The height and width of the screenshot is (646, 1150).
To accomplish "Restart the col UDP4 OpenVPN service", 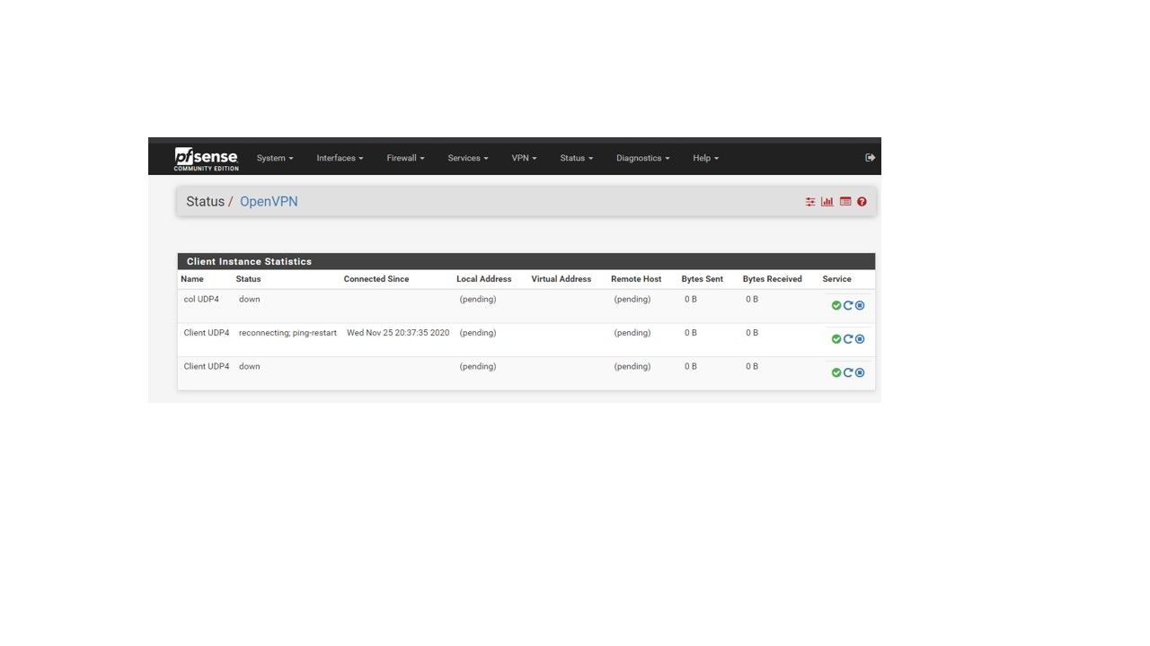I will click(x=848, y=306).
